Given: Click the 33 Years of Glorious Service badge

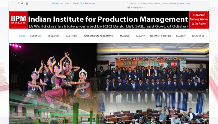Looking at the screenshot, I should 199,20.
